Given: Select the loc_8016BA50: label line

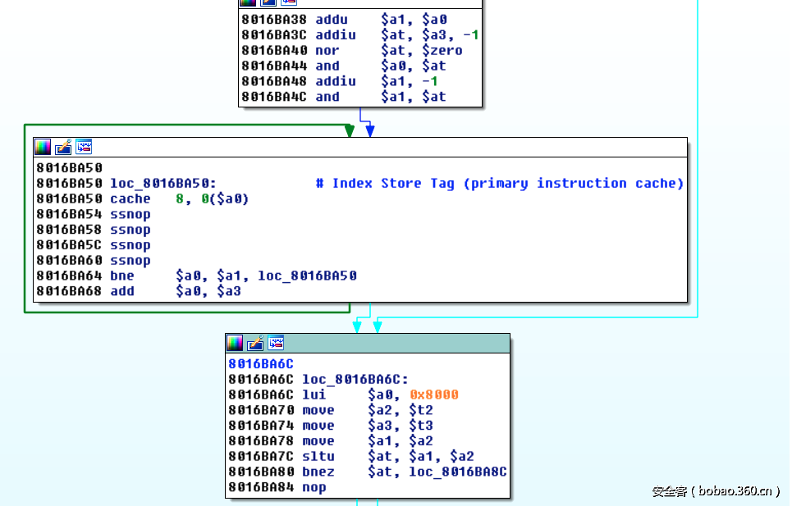Looking at the screenshot, I should [x=163, y=184].
